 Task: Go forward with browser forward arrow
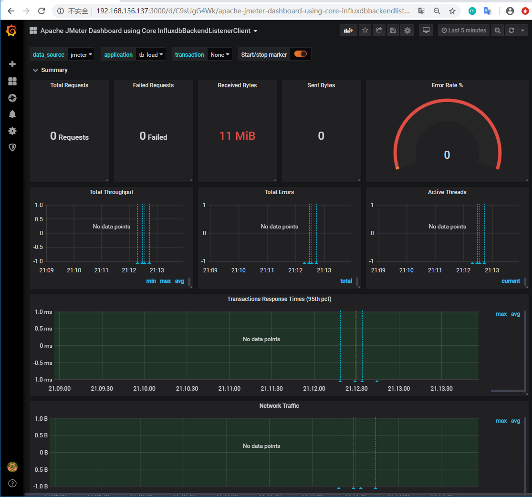pos(26,11)
